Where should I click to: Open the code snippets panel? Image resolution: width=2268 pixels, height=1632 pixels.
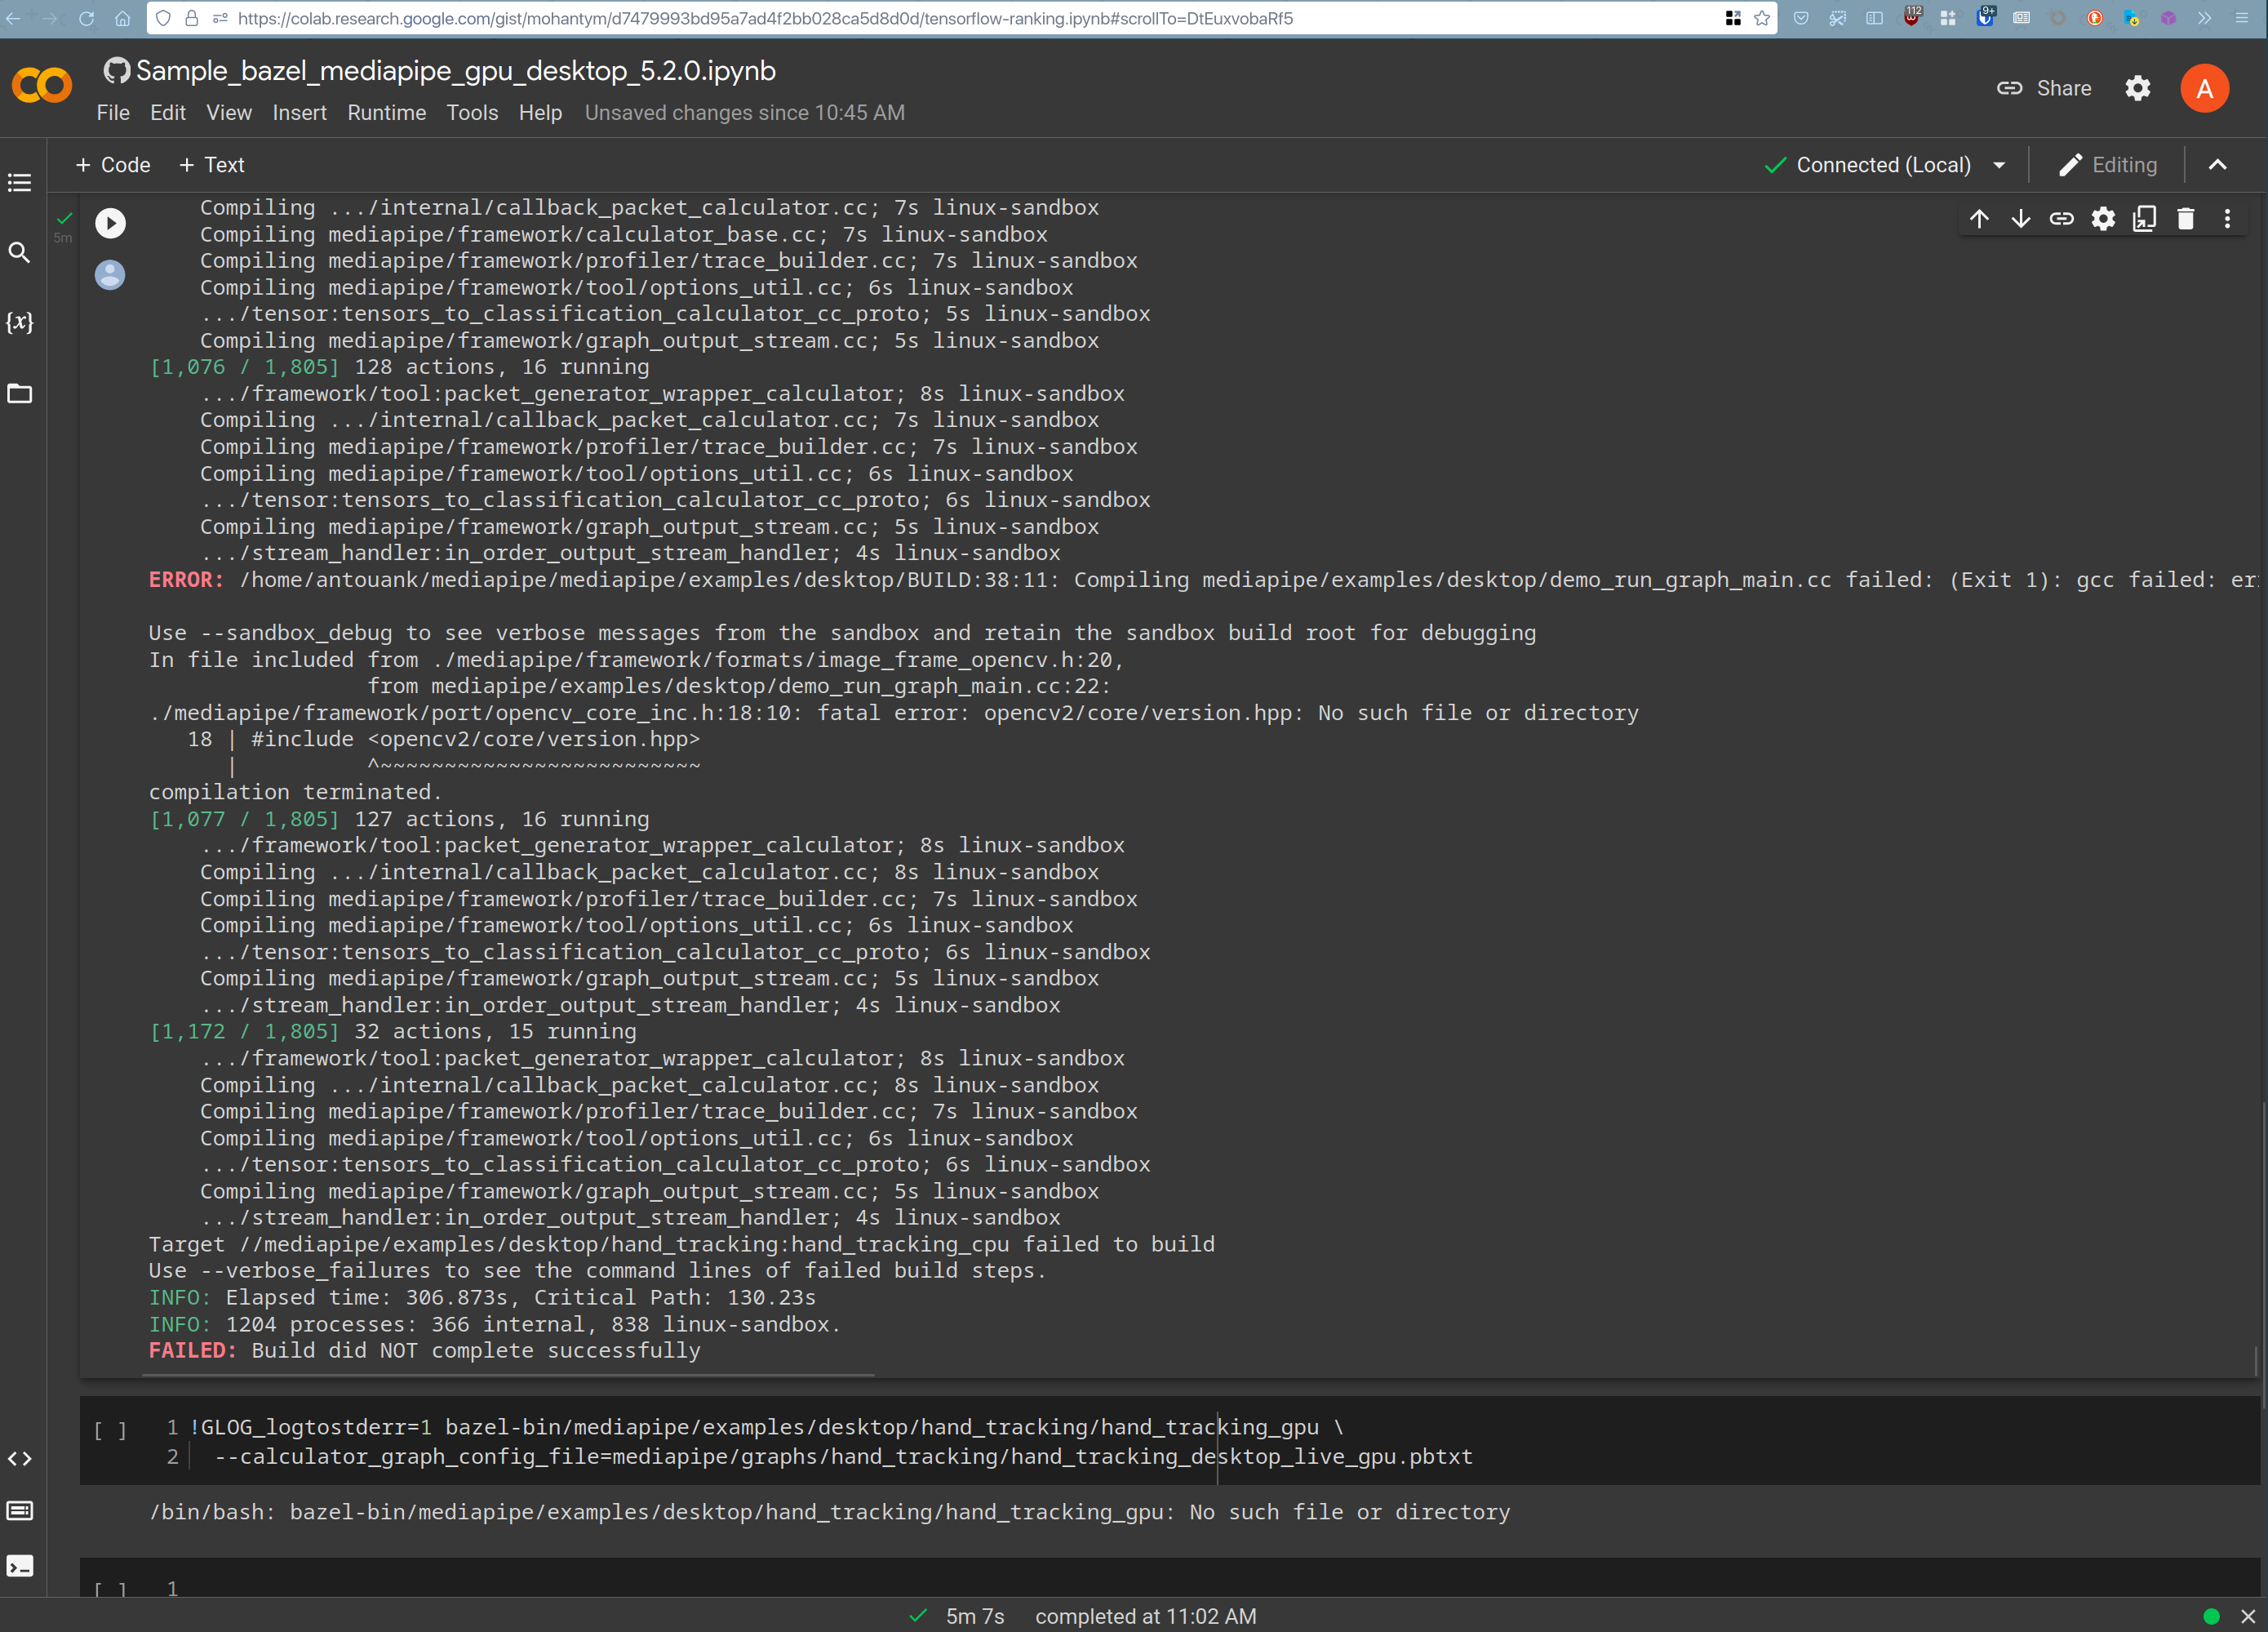19,1459
